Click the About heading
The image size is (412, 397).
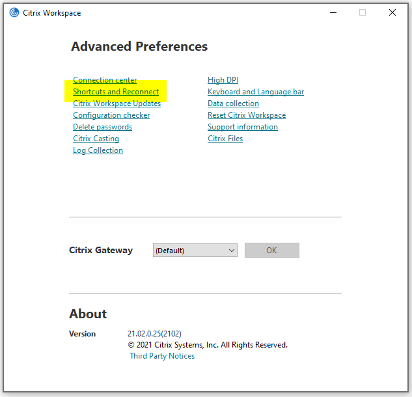pos(88,314)
